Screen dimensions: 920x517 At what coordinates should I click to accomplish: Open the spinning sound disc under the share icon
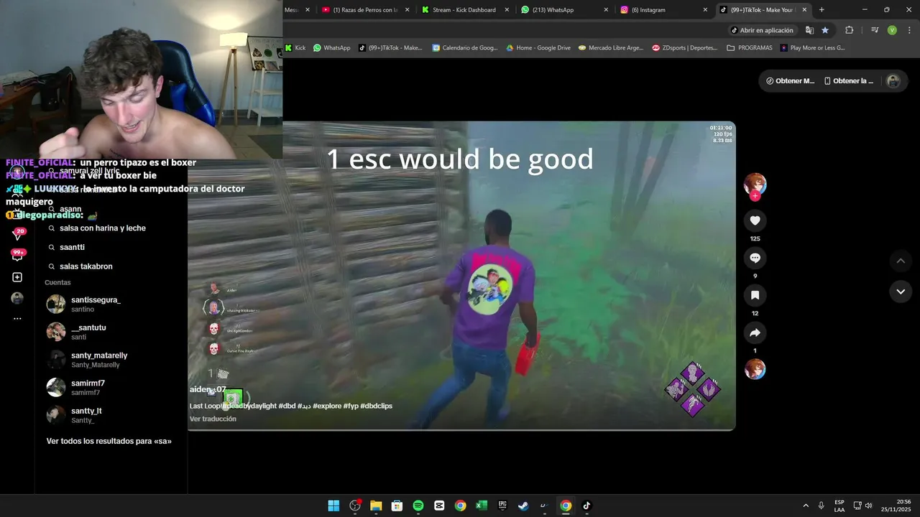[755, 369]
